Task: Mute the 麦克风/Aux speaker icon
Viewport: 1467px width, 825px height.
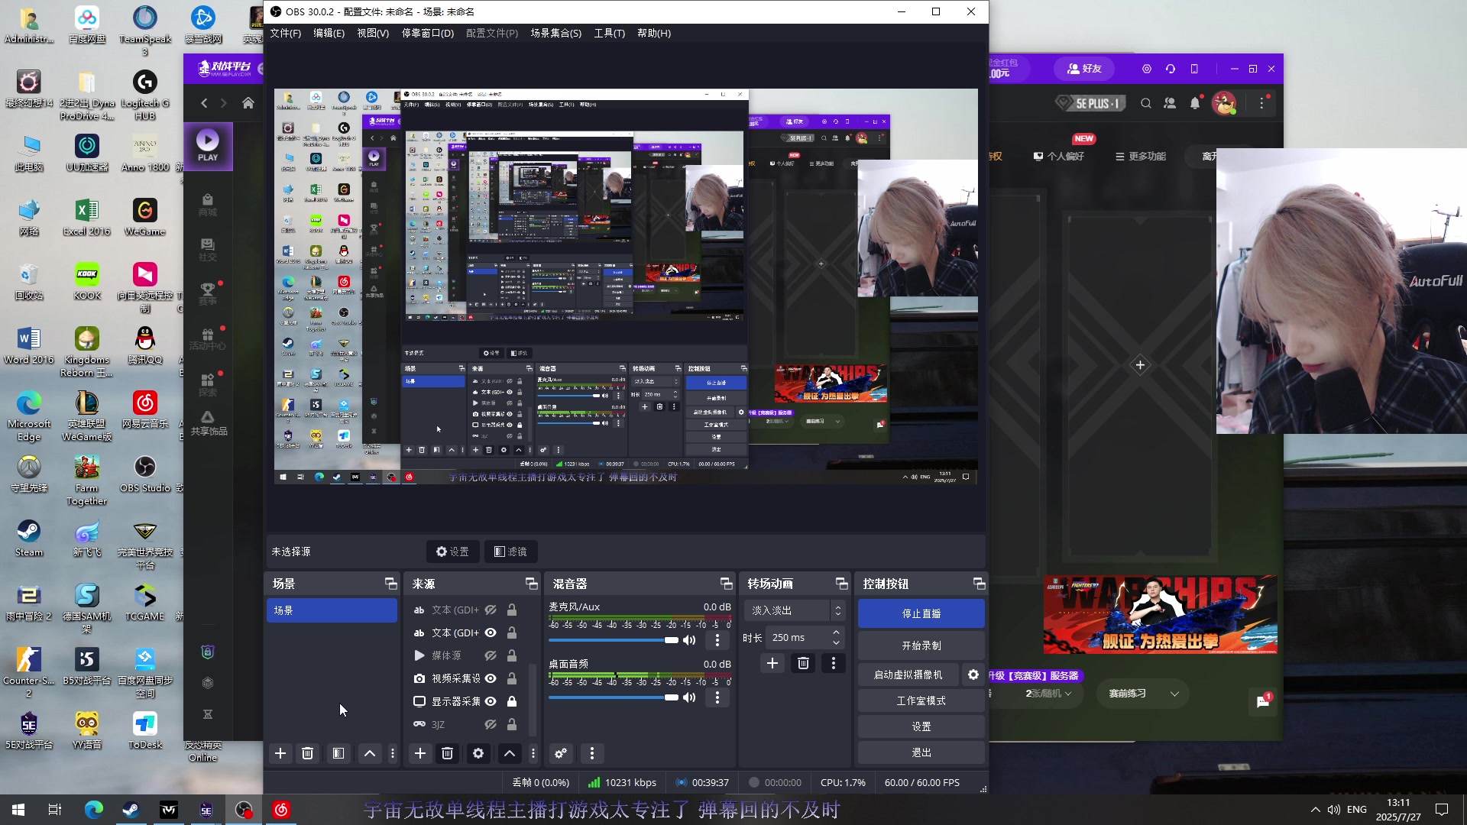Action: (x=689, y=640)
